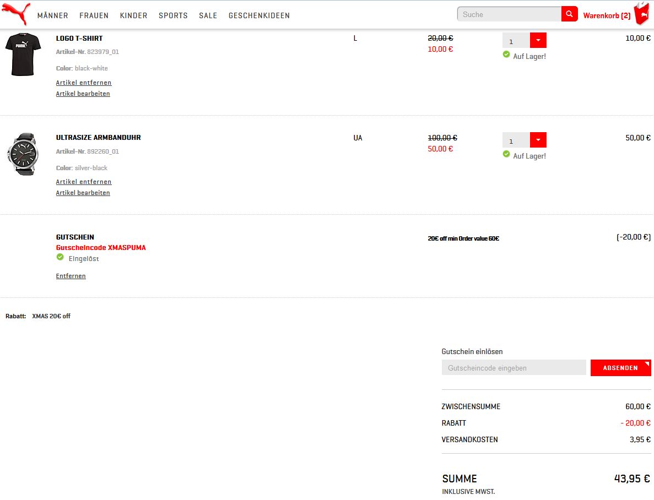654x500 pixels.
Task: Open the SALE menu
Action: click(x=208, y=15)
